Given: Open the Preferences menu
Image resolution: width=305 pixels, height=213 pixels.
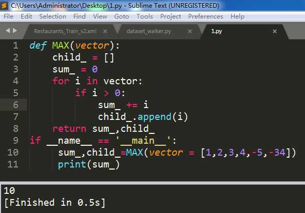Looking at the screenshot, I should coord(206,17).
